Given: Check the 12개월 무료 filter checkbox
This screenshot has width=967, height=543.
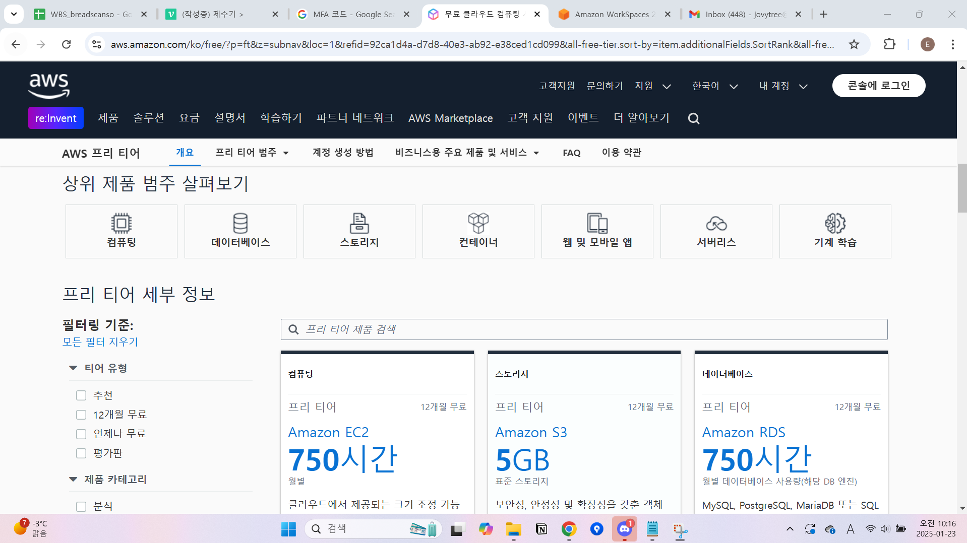Looking at the screenshot, I should (x=81, y=415).
